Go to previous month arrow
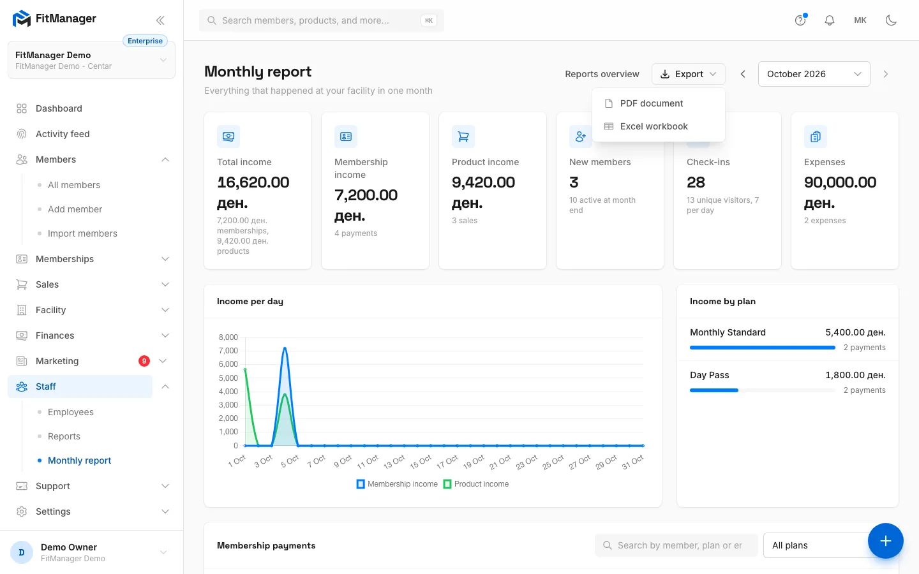The image size is (919, 574). (x=743, y=74)
